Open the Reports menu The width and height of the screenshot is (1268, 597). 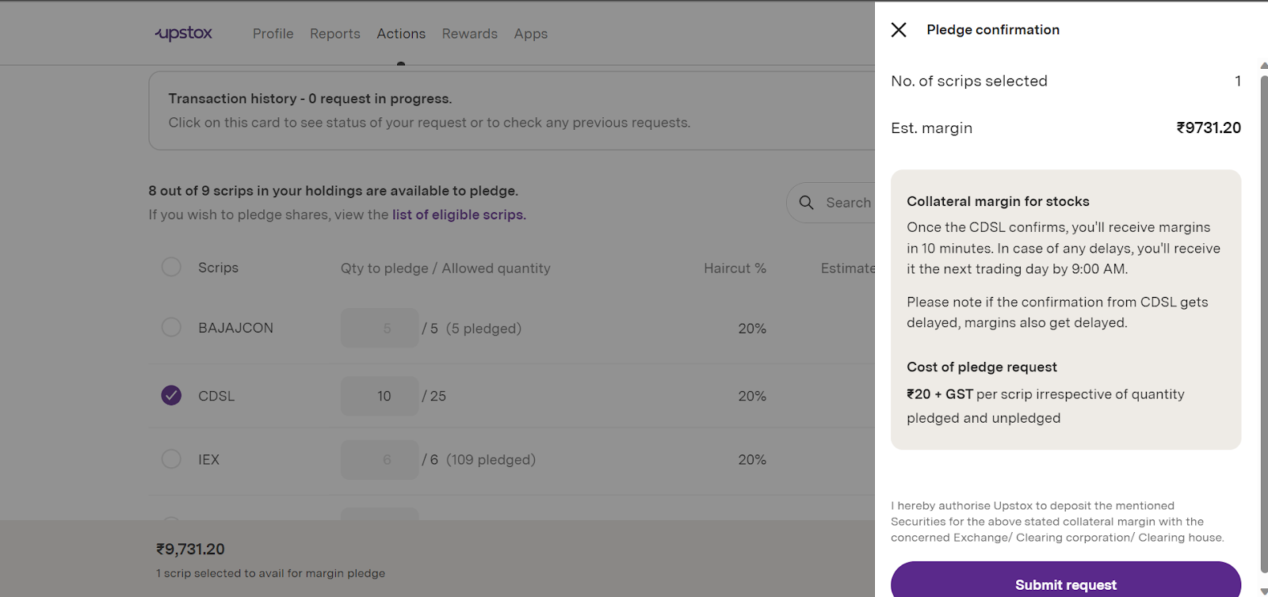click(x=335, y=34)
